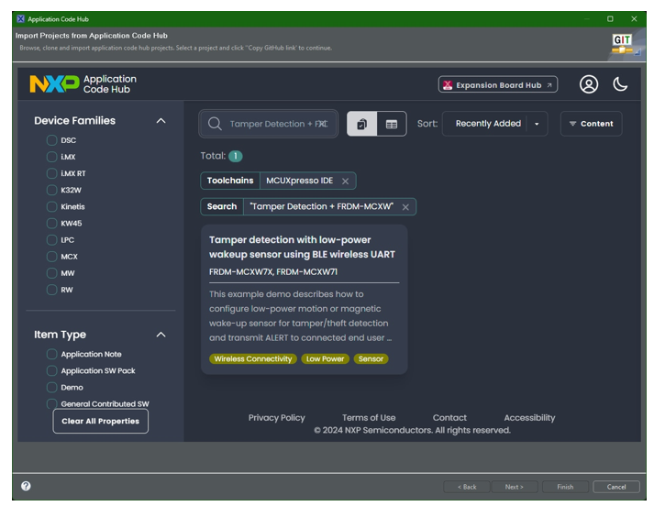This screenshot has height=506, width=654.
Task: Check the DSC device family
Action: click(51, 140)
